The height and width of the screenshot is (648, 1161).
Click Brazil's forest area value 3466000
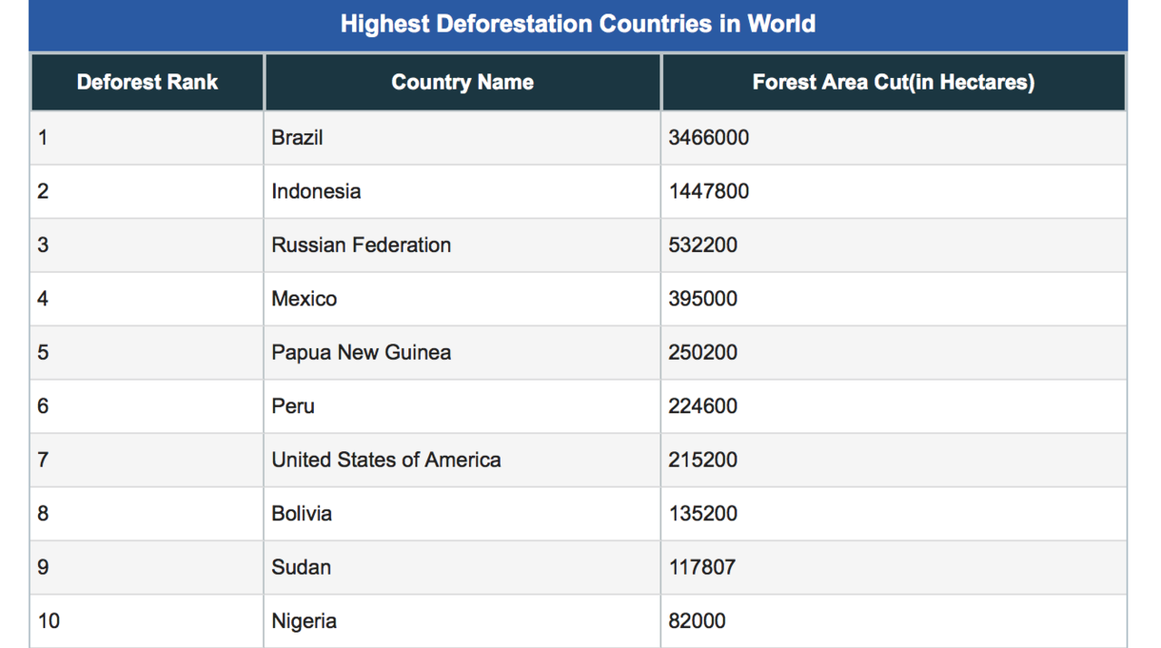click(x=708, y=138)
